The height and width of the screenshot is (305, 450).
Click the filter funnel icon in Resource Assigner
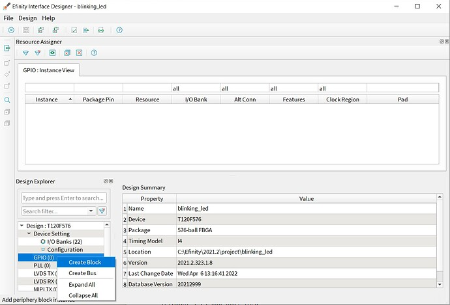tap(26, 53)
